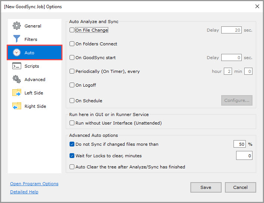The image size is (264, 203).
Task: Toggle Periodically (On Timer) checkbox
Action: (x=72, y=71)
